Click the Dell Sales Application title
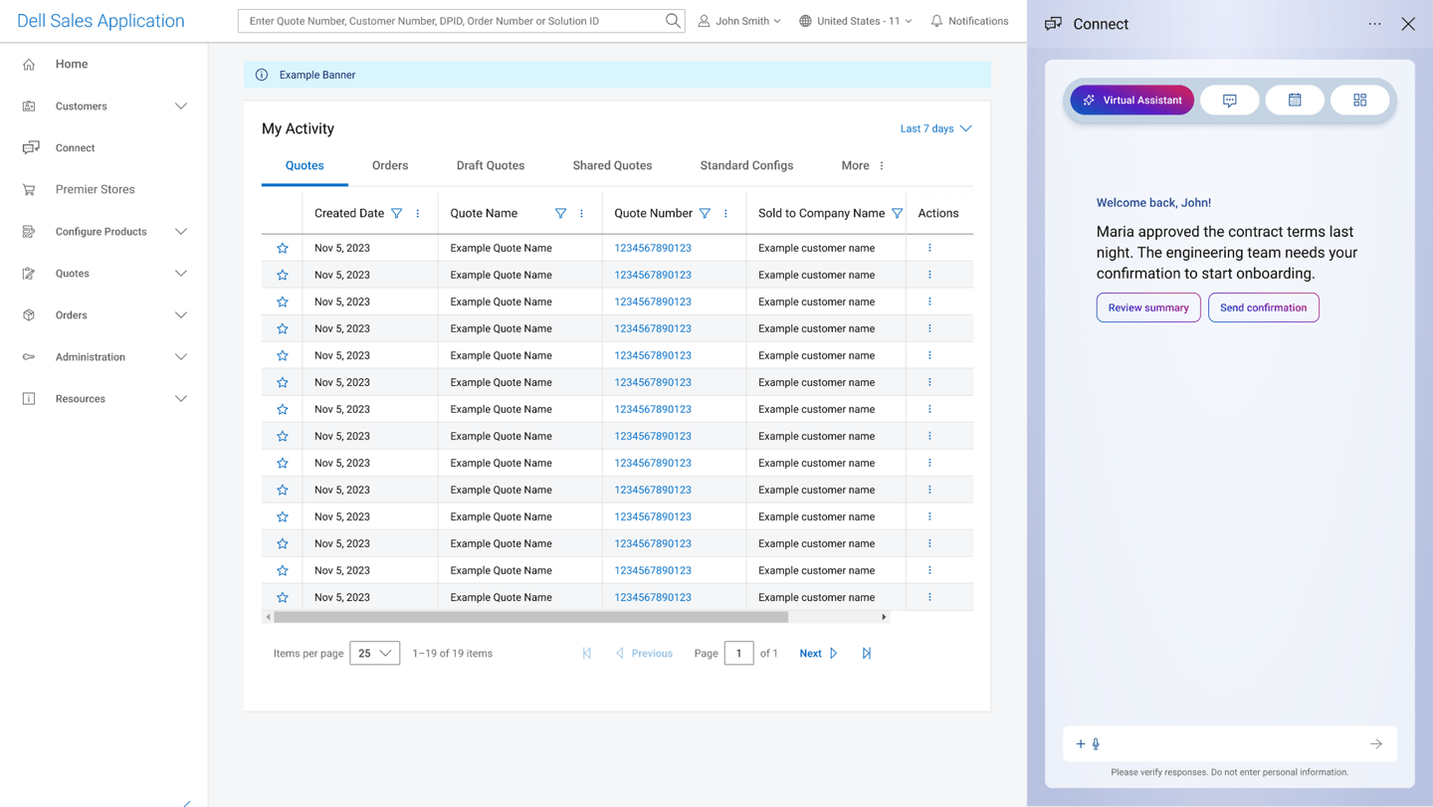The height and width of the screenshot is (807, 1433). (101, 21)
